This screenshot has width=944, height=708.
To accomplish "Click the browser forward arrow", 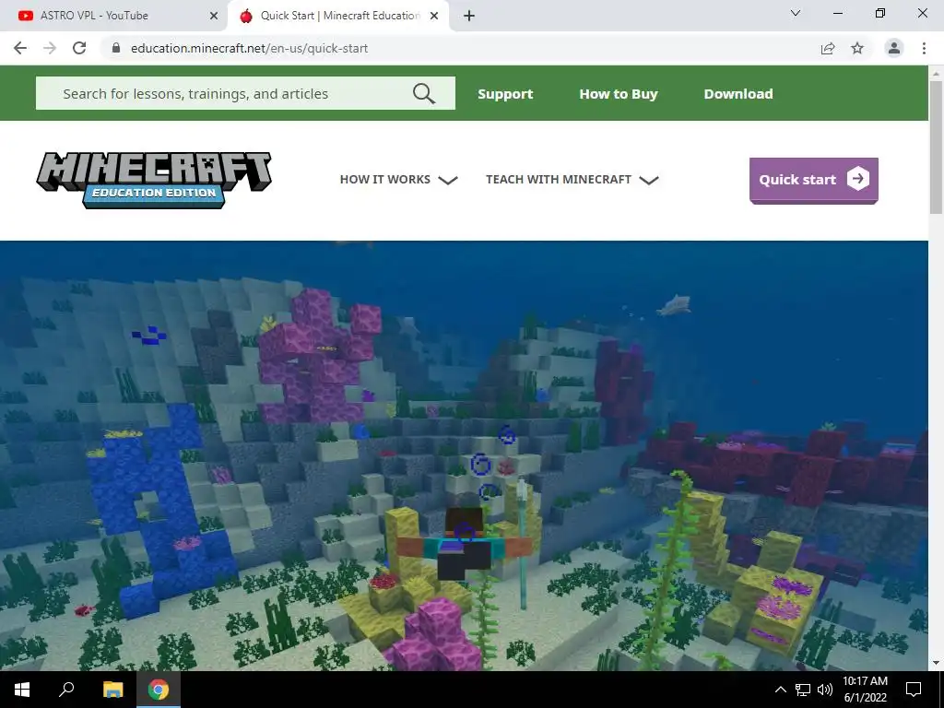I will [50, 48].
